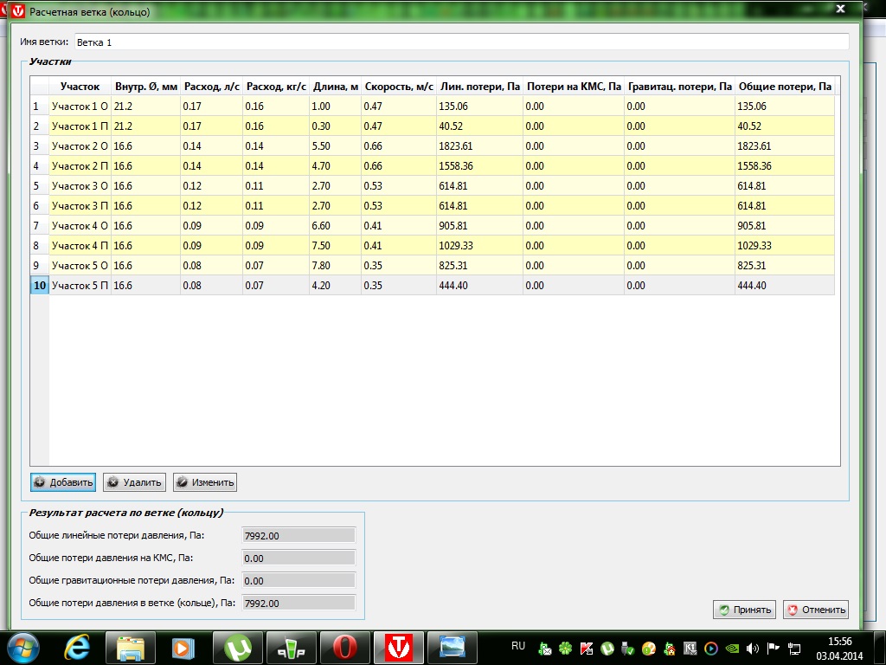Click the Изменить button to edit section
This screenshot has height=665, width=886.
click(204, 482)
